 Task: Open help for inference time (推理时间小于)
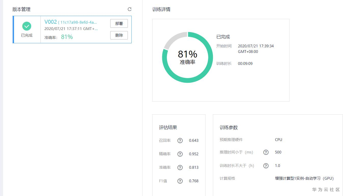click(x=266, y=152)
